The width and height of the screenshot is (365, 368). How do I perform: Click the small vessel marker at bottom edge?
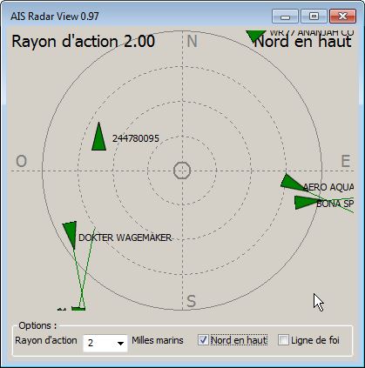[78, 308]
